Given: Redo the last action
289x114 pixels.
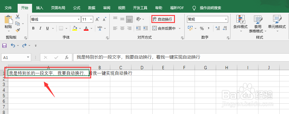Looking at the screenshot, I should point(24,45).
